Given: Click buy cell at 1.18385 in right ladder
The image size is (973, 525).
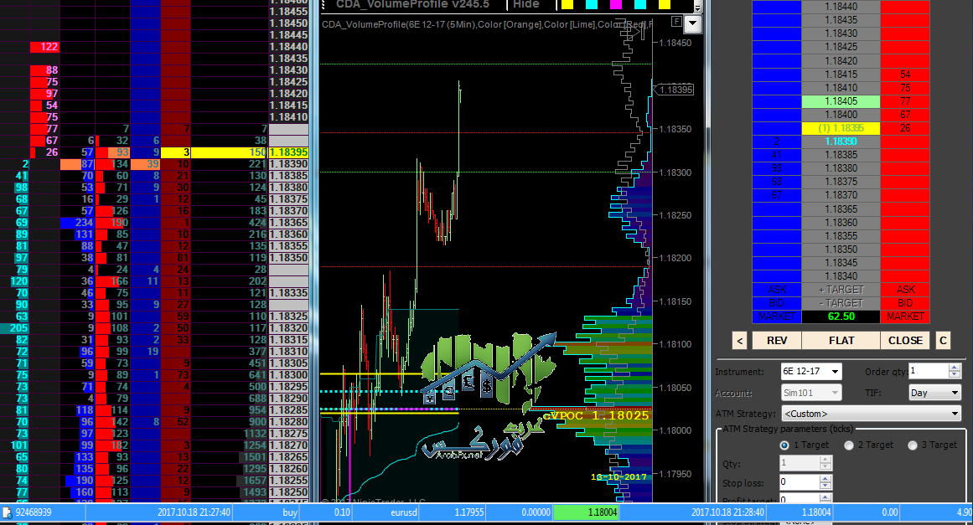Looking at the screenshot, I should coord(777,155).
